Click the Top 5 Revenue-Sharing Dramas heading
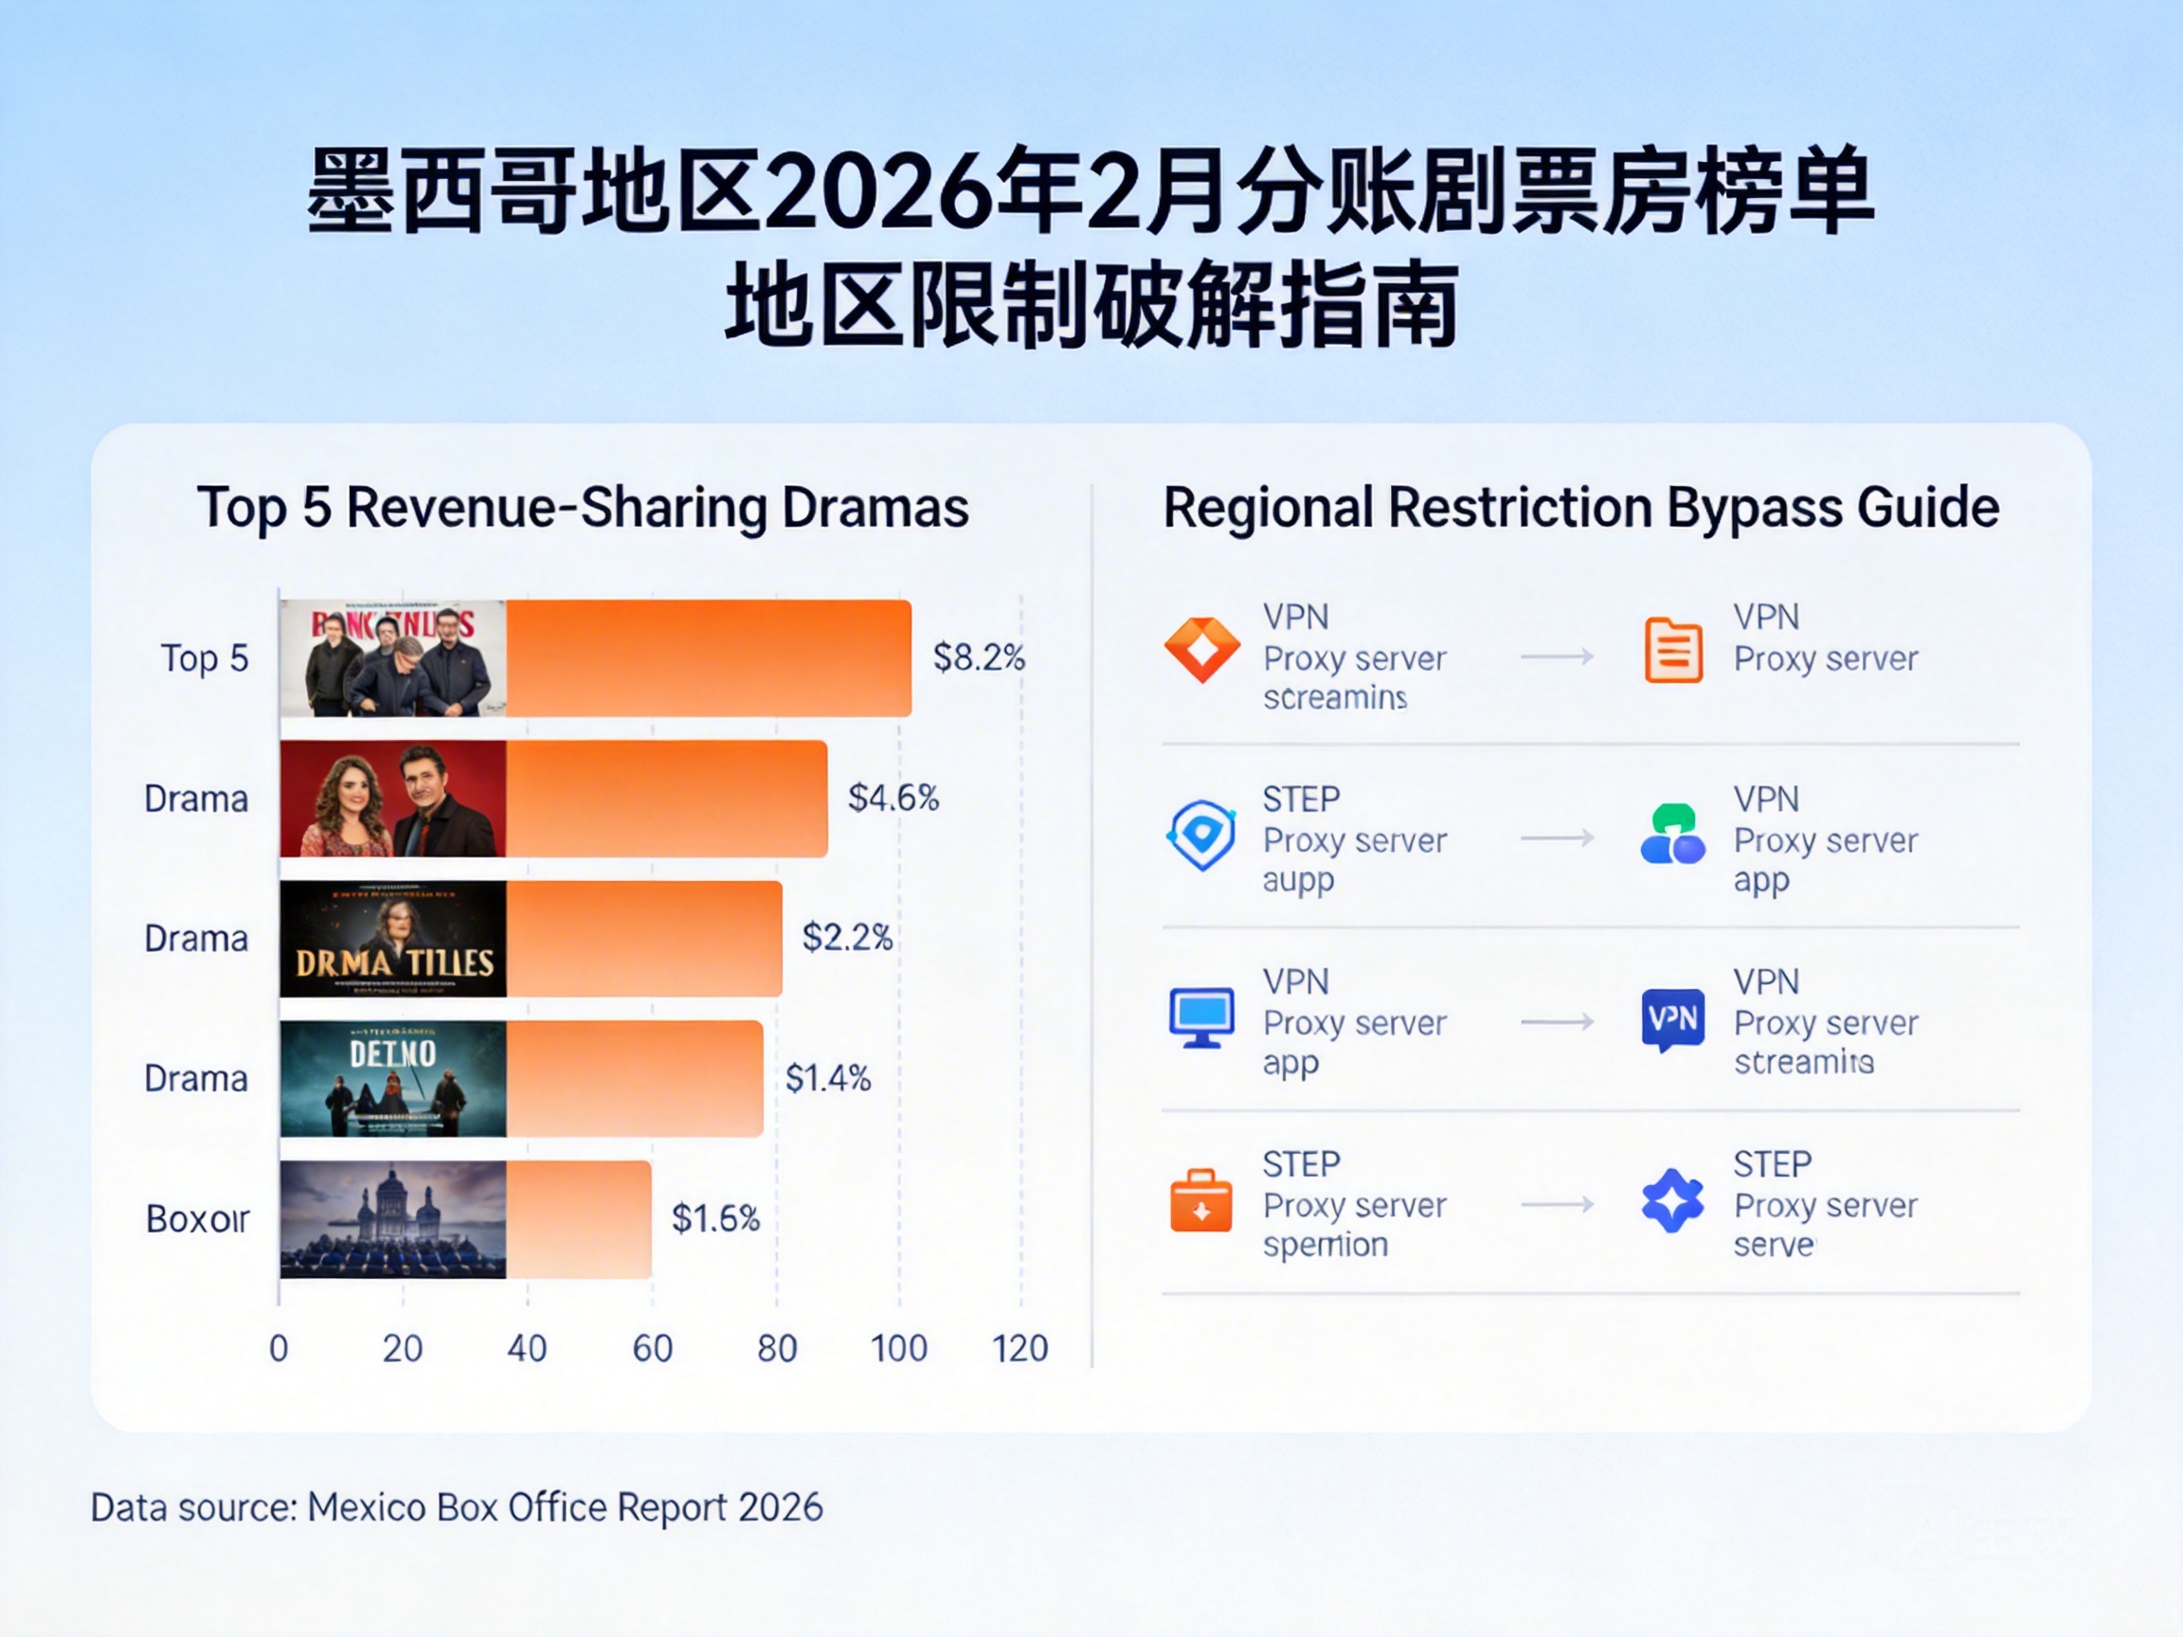2183x1637 pixels. [x=583, y=507]
